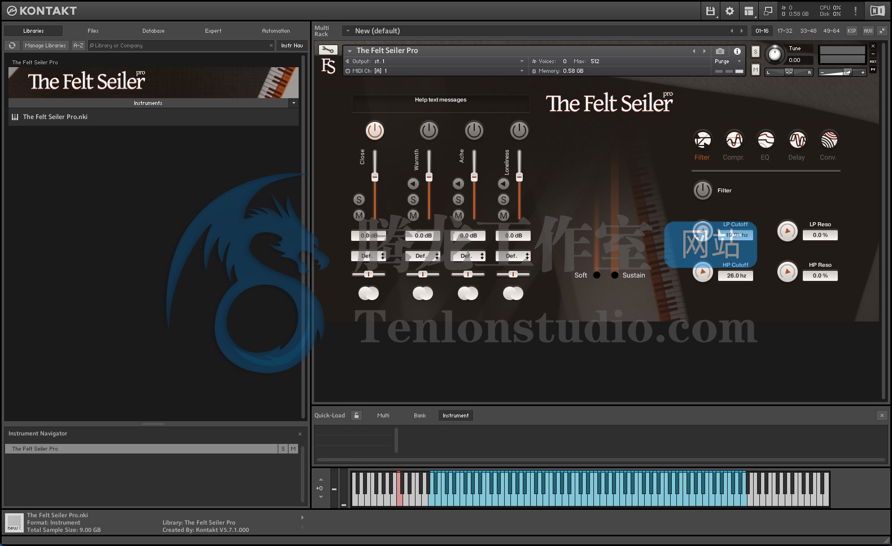Select rack page 17-32
This screenshot has width=892, height=546.
785,31
